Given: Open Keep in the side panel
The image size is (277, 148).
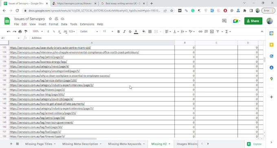Looking at the screenshot, I should (272, 45).
